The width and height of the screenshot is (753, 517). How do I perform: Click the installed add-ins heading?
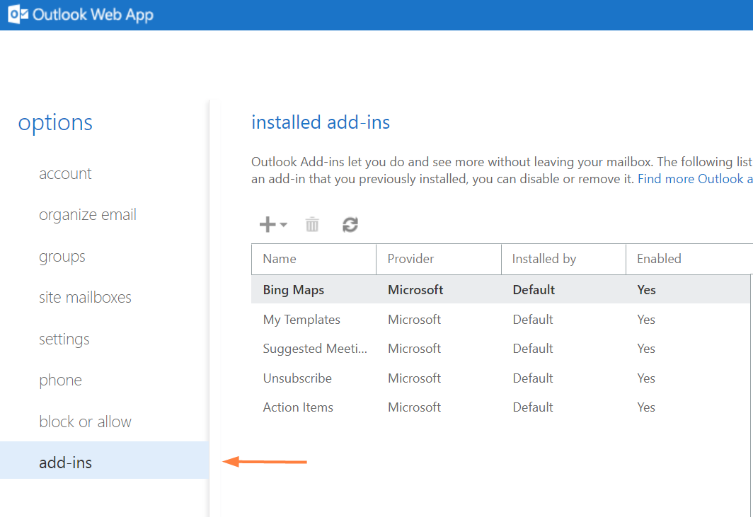click(x=321, y=122)
